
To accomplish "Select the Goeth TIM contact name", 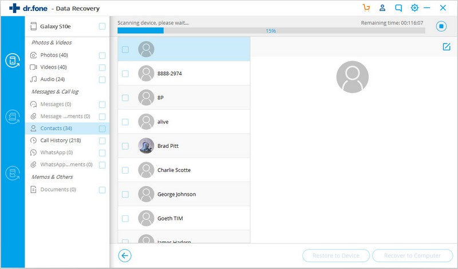I will [x=170, y=218].
